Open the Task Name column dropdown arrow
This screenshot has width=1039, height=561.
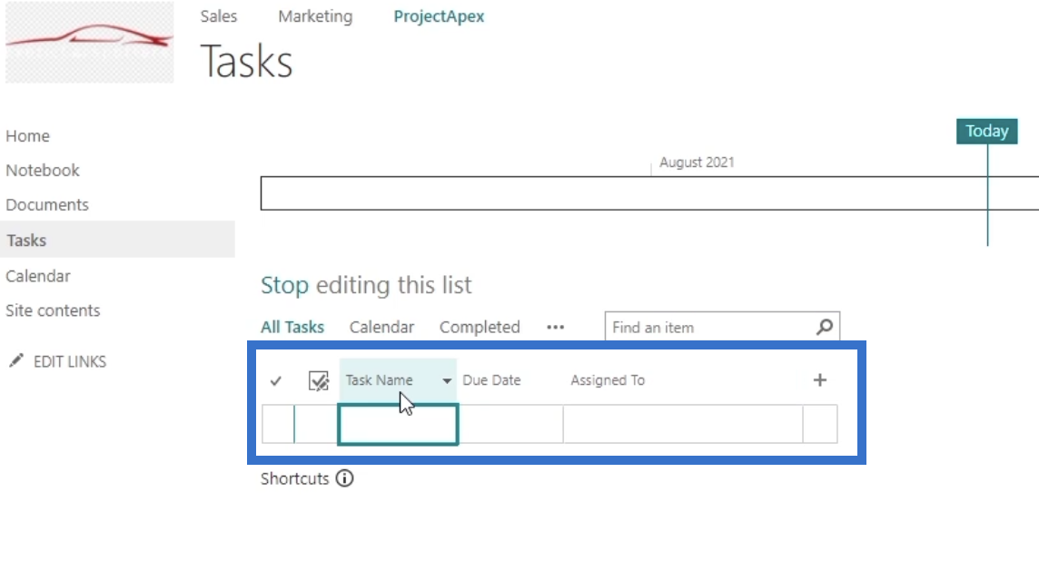[447, 381]
